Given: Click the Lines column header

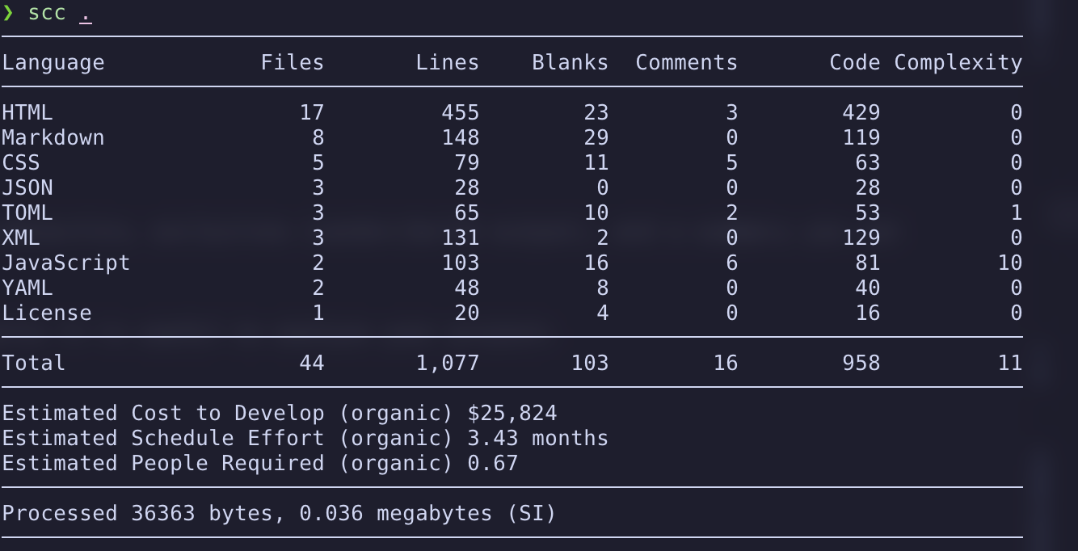Looking at the screenshot, I should (447, 63).
